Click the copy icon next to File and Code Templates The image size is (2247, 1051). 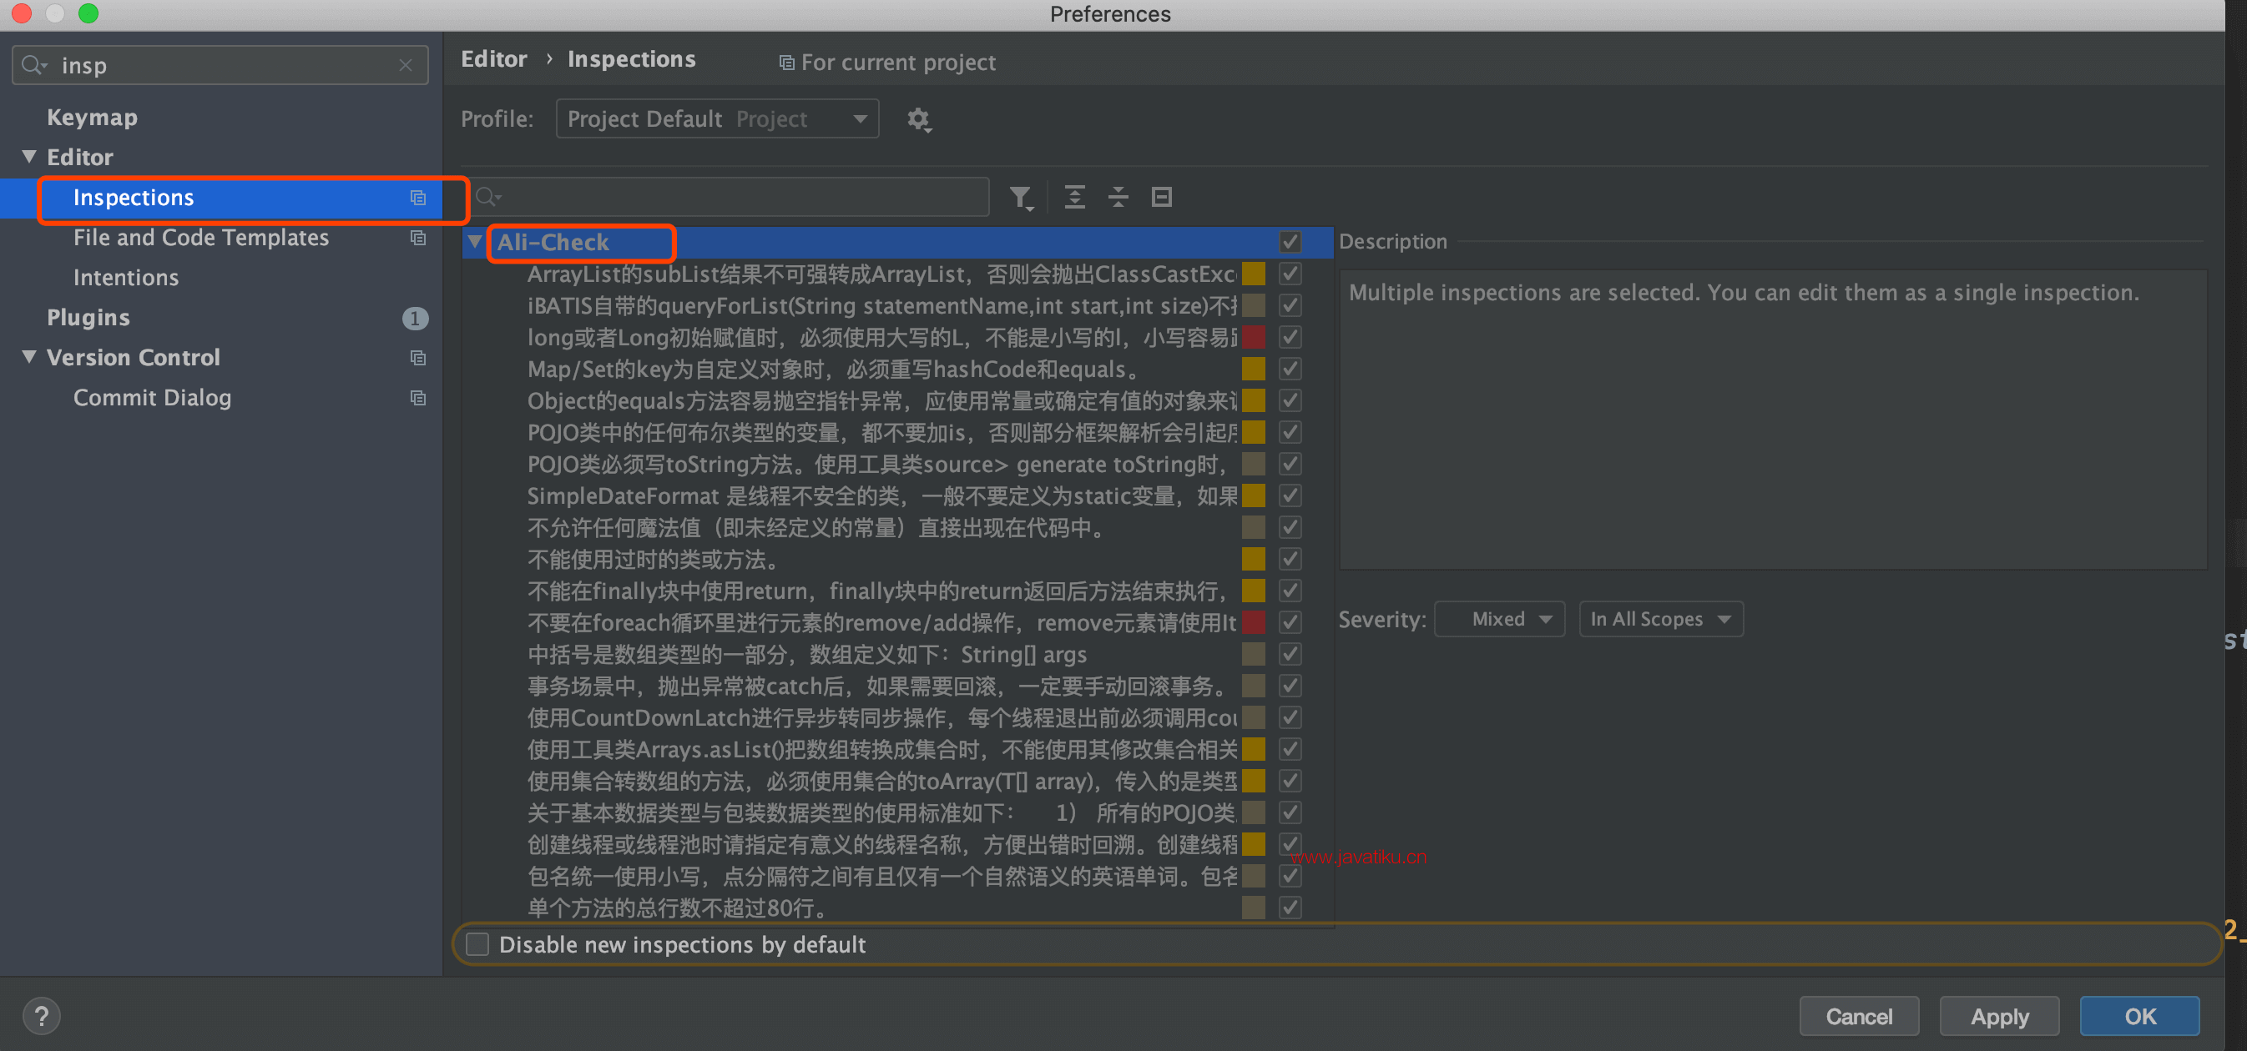[x=417, y=238]
